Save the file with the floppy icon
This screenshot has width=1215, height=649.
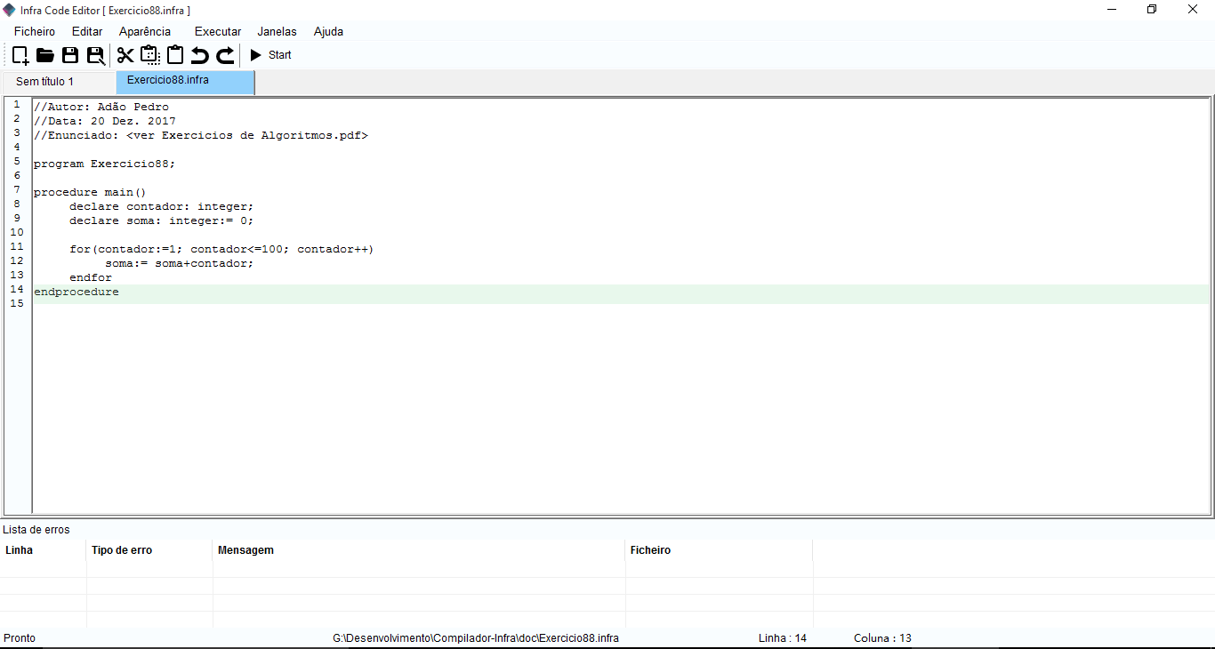[70, 55]
